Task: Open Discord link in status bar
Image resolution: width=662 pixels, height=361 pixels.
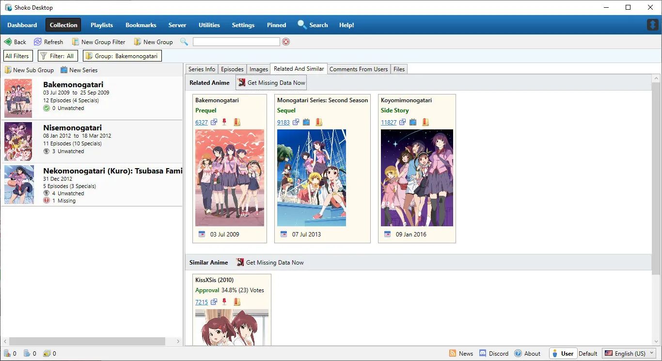Action: (494, 353)
